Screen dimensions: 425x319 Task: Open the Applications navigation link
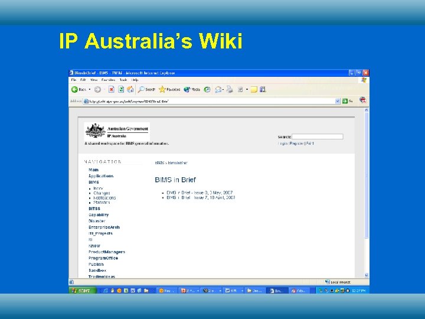coord(101,176)
